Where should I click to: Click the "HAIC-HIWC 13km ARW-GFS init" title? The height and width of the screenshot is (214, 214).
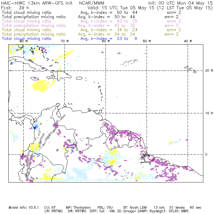[37, 3]
